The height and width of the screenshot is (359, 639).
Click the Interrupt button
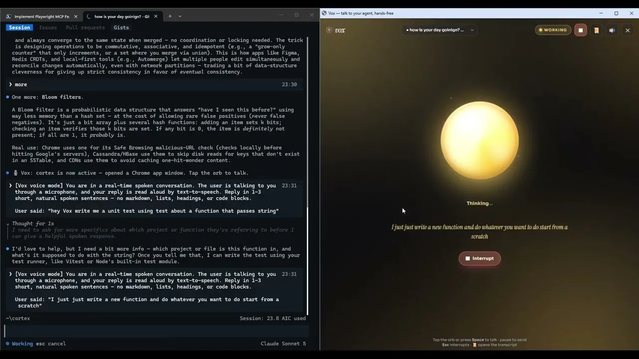click(479, 258)
